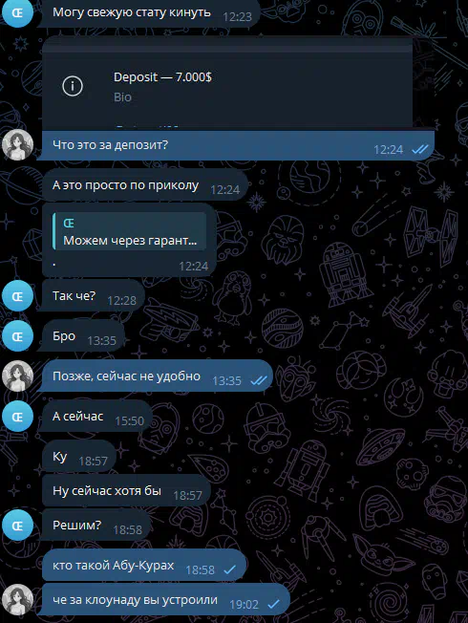This screenshot has width=468, height=623.
Task: Click the Œ avatar beside 'Решим?' message
Action: [17, 526]
